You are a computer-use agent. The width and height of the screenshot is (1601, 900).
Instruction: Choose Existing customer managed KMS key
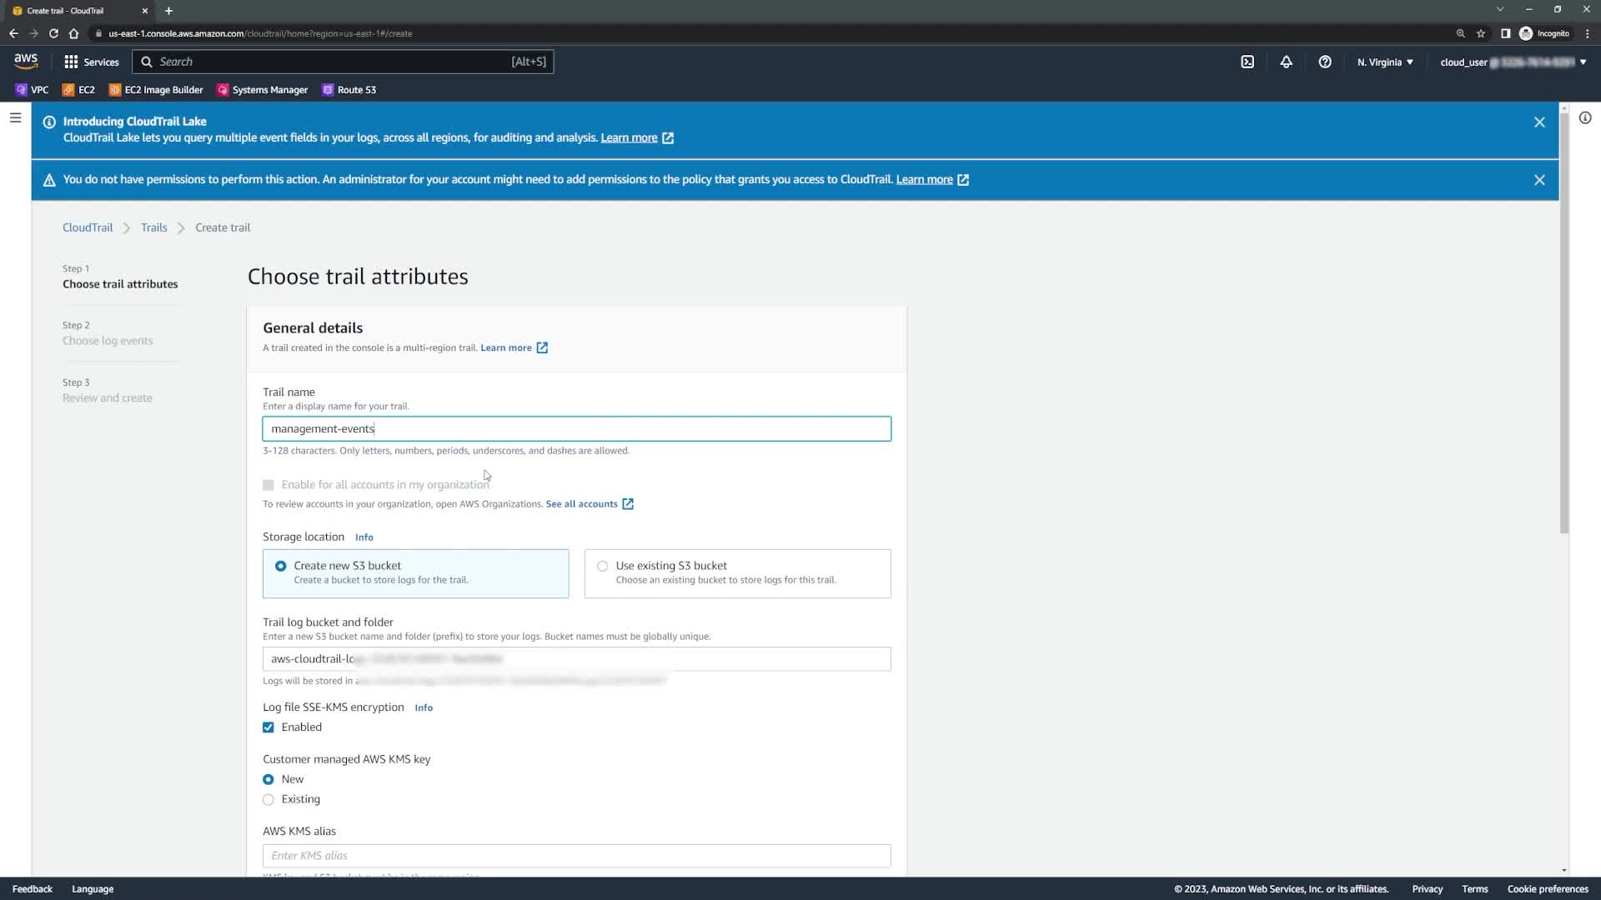[269, 799]
